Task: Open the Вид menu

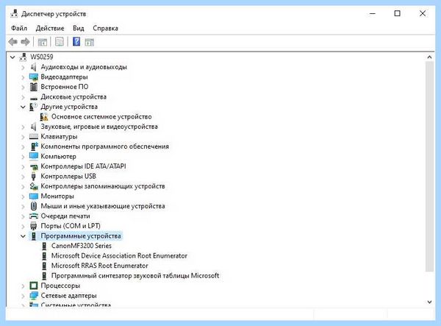Action: (x=79, y=28)
